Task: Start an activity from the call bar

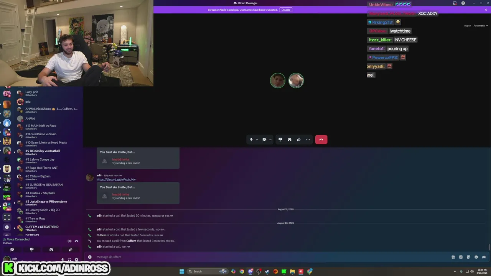Action: pos(290,140)
